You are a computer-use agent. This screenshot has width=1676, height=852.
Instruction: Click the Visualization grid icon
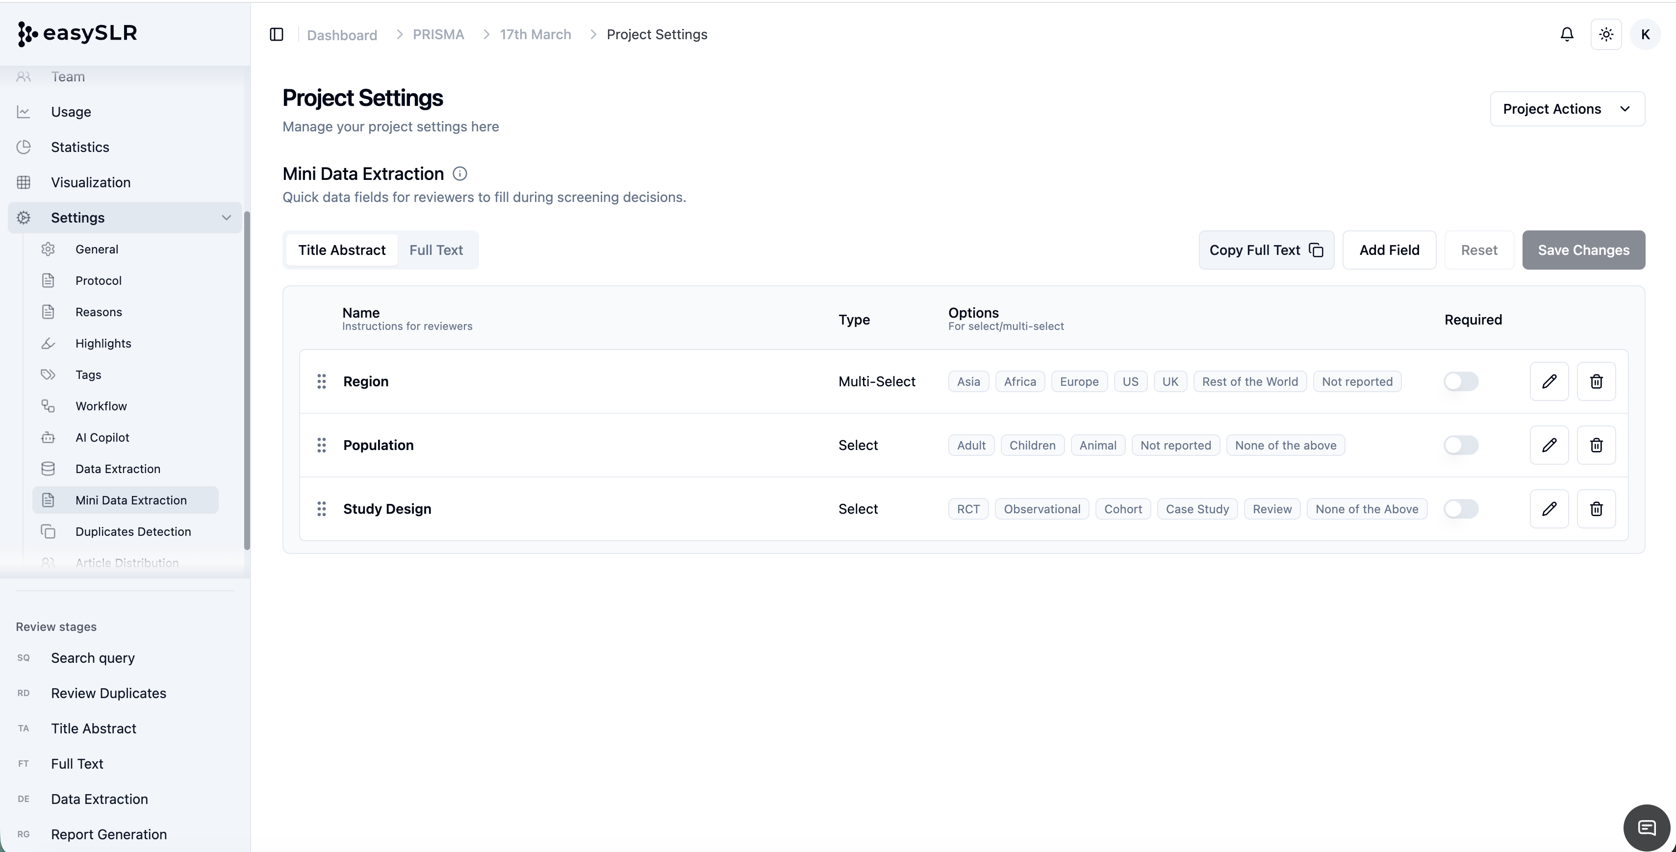click(24, 182)
